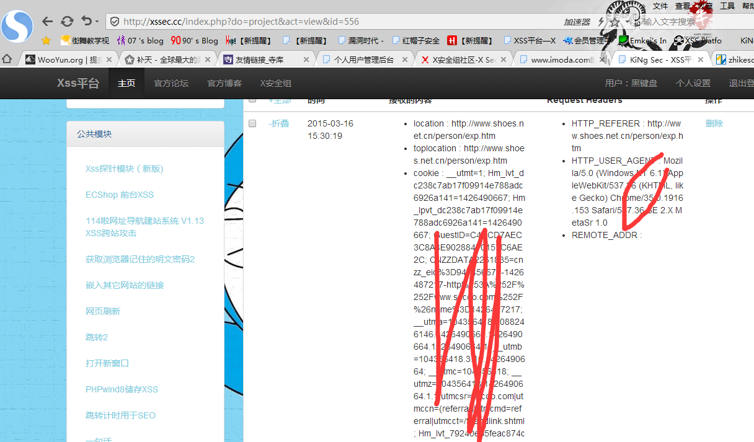Open the 07 's blog bookmark
Screen dimensions: 754x442
(141, 40)
